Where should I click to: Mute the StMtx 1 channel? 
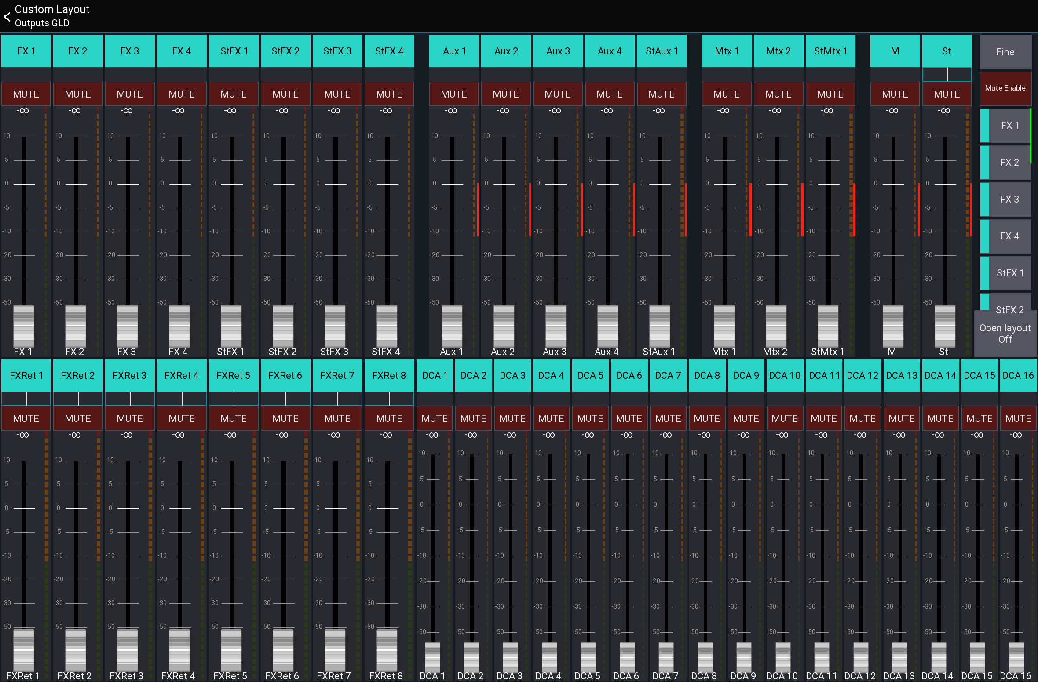pos(830,94)
